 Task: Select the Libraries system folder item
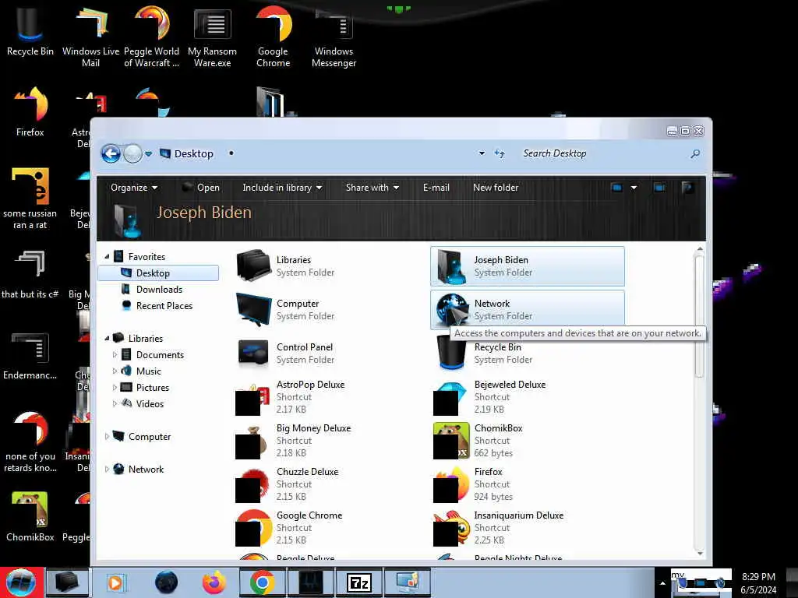click(x=329, y=266)
